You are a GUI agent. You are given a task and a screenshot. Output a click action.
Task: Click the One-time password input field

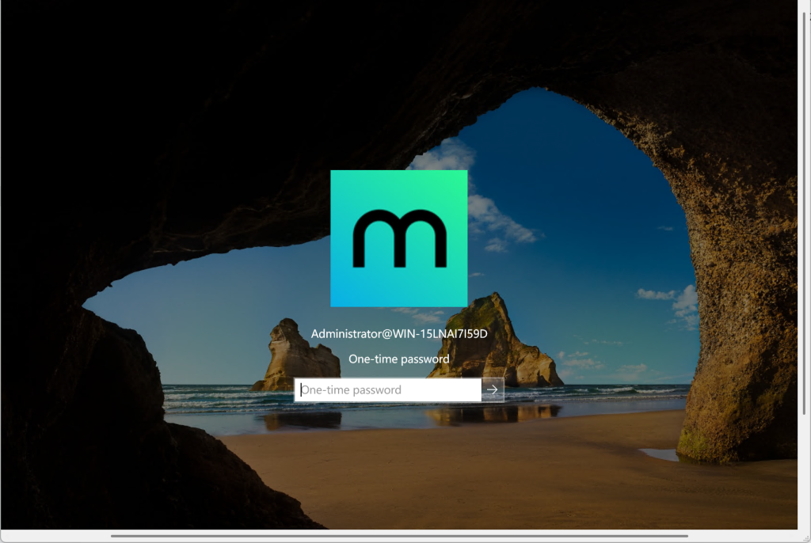[x=388, y=390]
